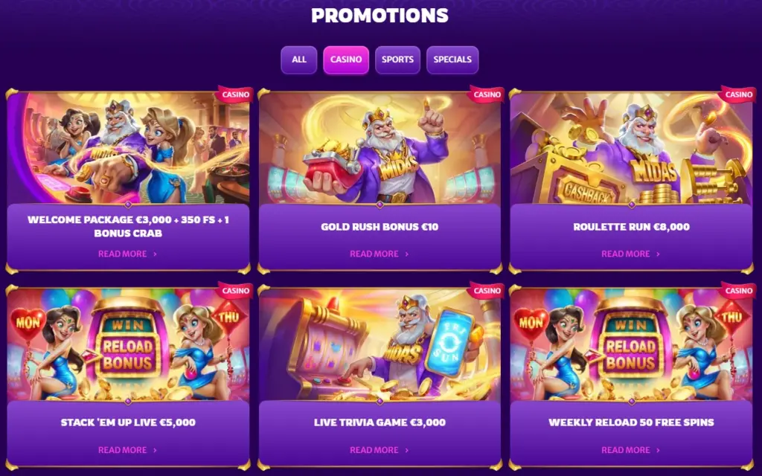Open the Stack 'Em Up reload bonus image
This screenshot has height=476, width=762.
pyautogui.click(x=128, y=344)
